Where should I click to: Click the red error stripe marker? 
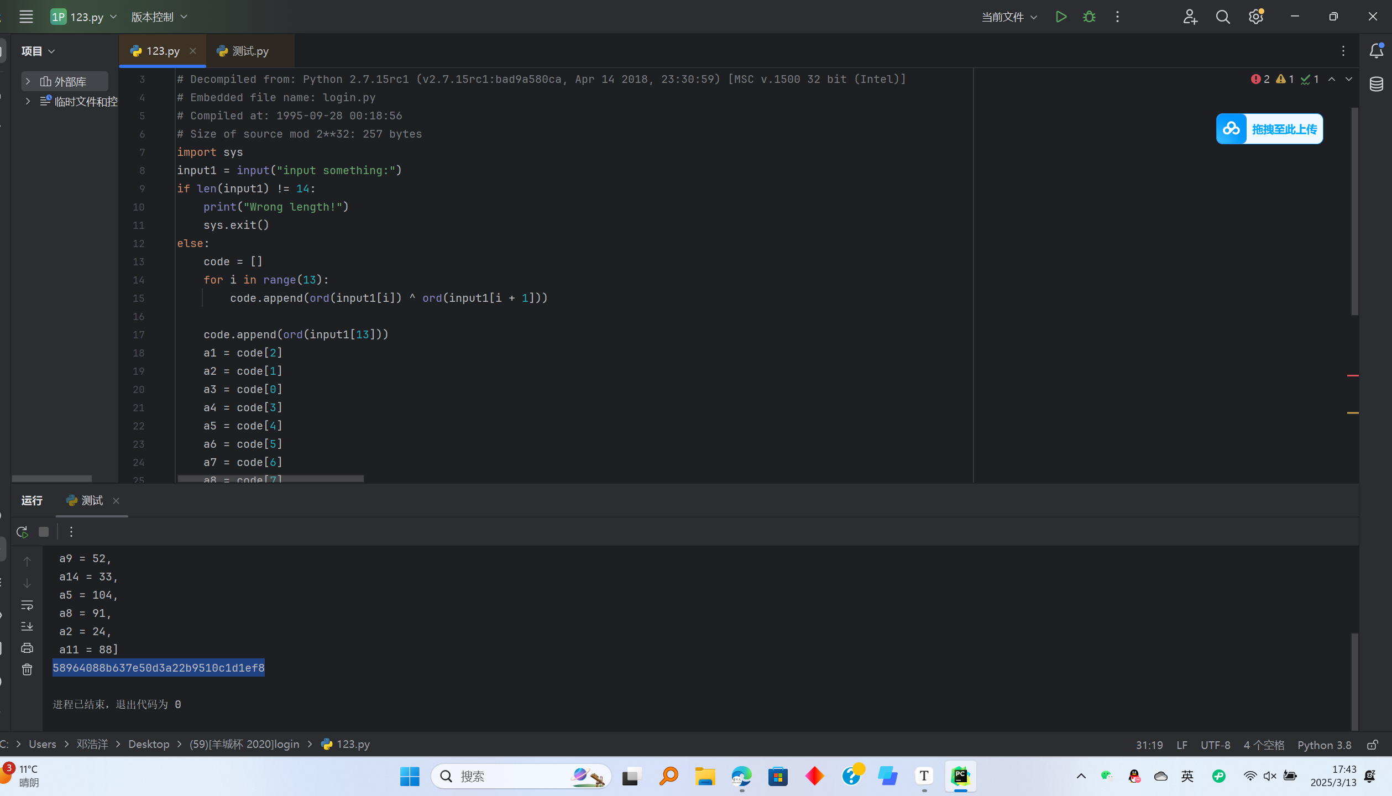1353,376
